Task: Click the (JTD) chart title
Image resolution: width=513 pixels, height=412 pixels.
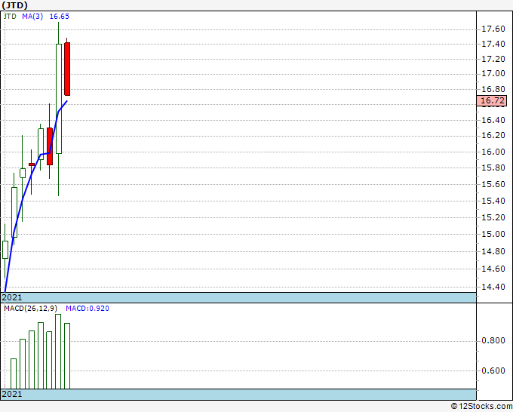Action: 15,5
